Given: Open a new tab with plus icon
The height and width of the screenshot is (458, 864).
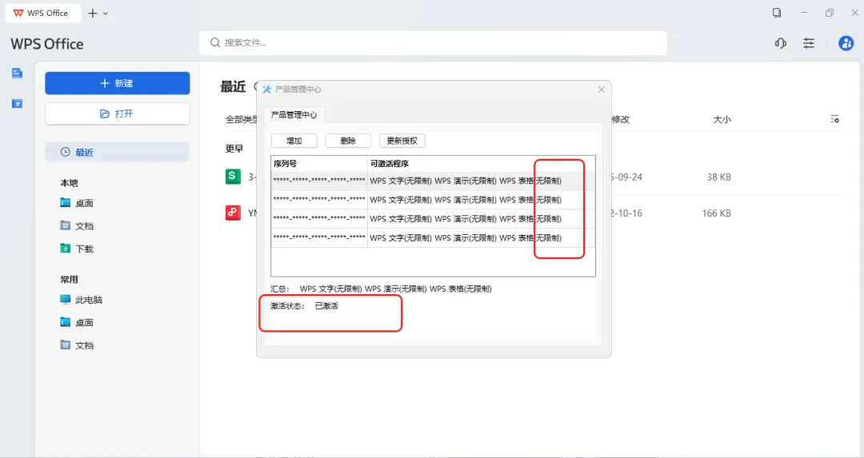Looking at the screenshot, I should pyautogui.click(x=93, y=14).
